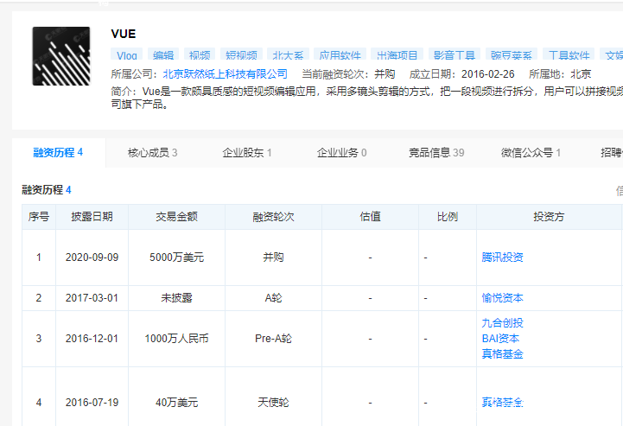Screen dimensions: 623x426
Task: Open the 九合创投 investor link
Action: tap(502, 323)
